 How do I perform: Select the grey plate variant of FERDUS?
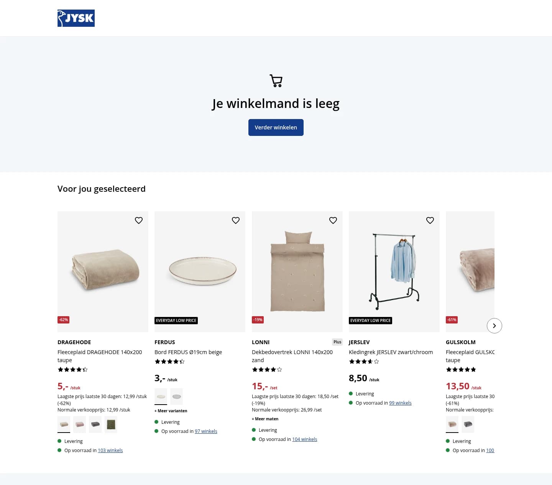176,396
